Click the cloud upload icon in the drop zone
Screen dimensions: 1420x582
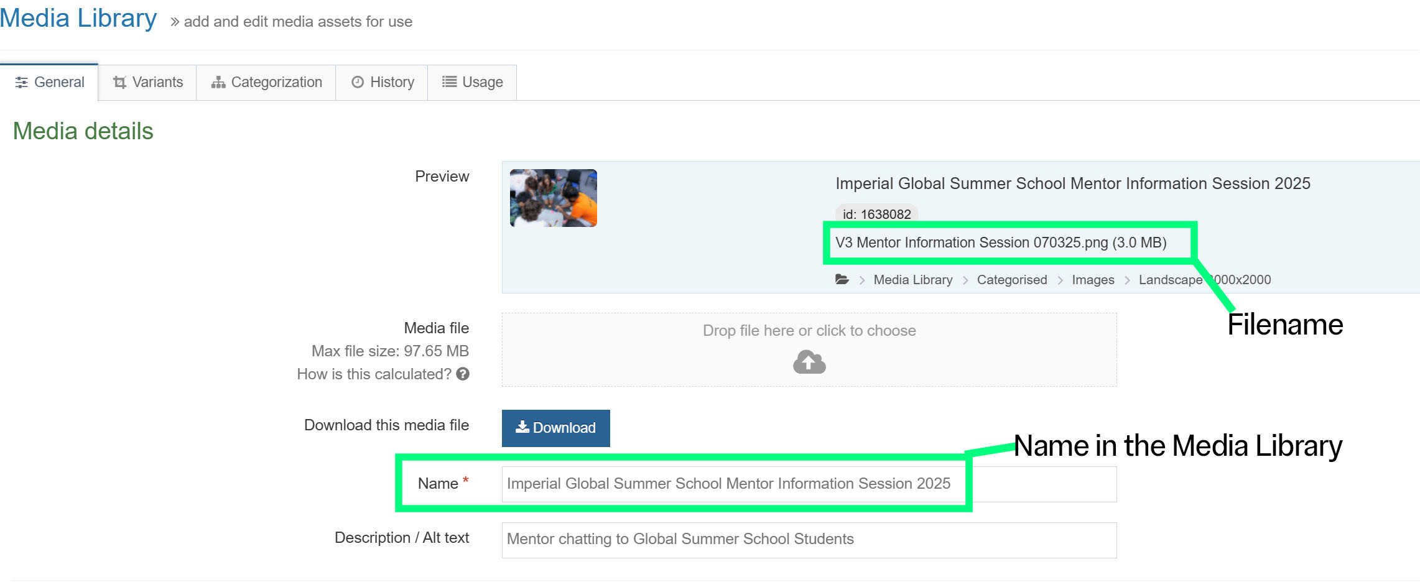(x=809, y=361)
